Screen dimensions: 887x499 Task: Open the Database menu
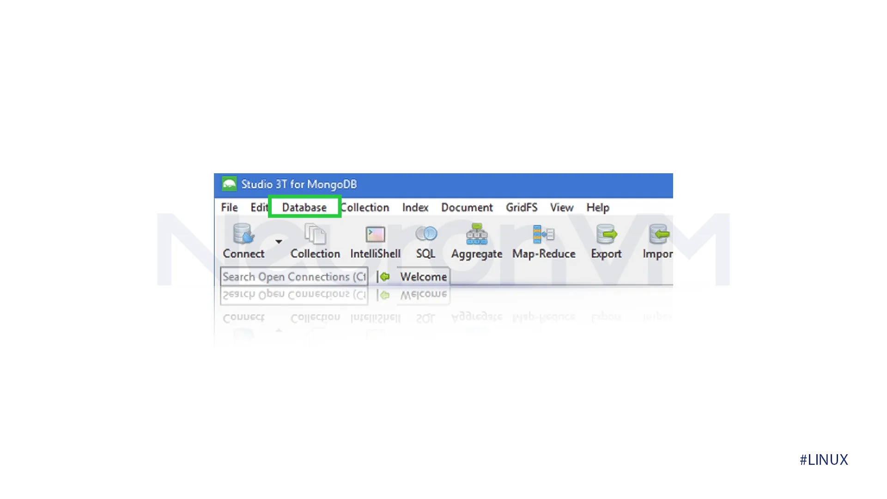[x=304, y=207]
